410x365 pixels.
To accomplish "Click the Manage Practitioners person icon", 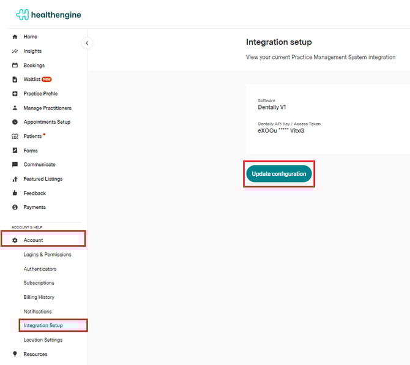I will [15, 108].
